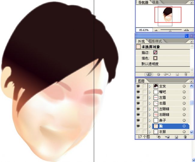Image resolution: width=195 pixels, height=162 pixels.
Task: Click the zoom in icon in Navigator
Action: (x=186, y=30)
